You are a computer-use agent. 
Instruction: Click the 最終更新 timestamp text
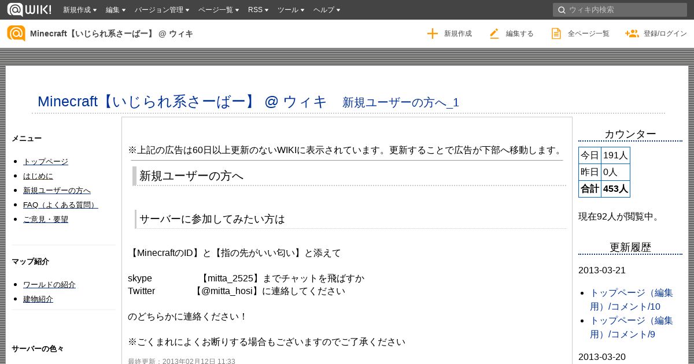(182, 361)
